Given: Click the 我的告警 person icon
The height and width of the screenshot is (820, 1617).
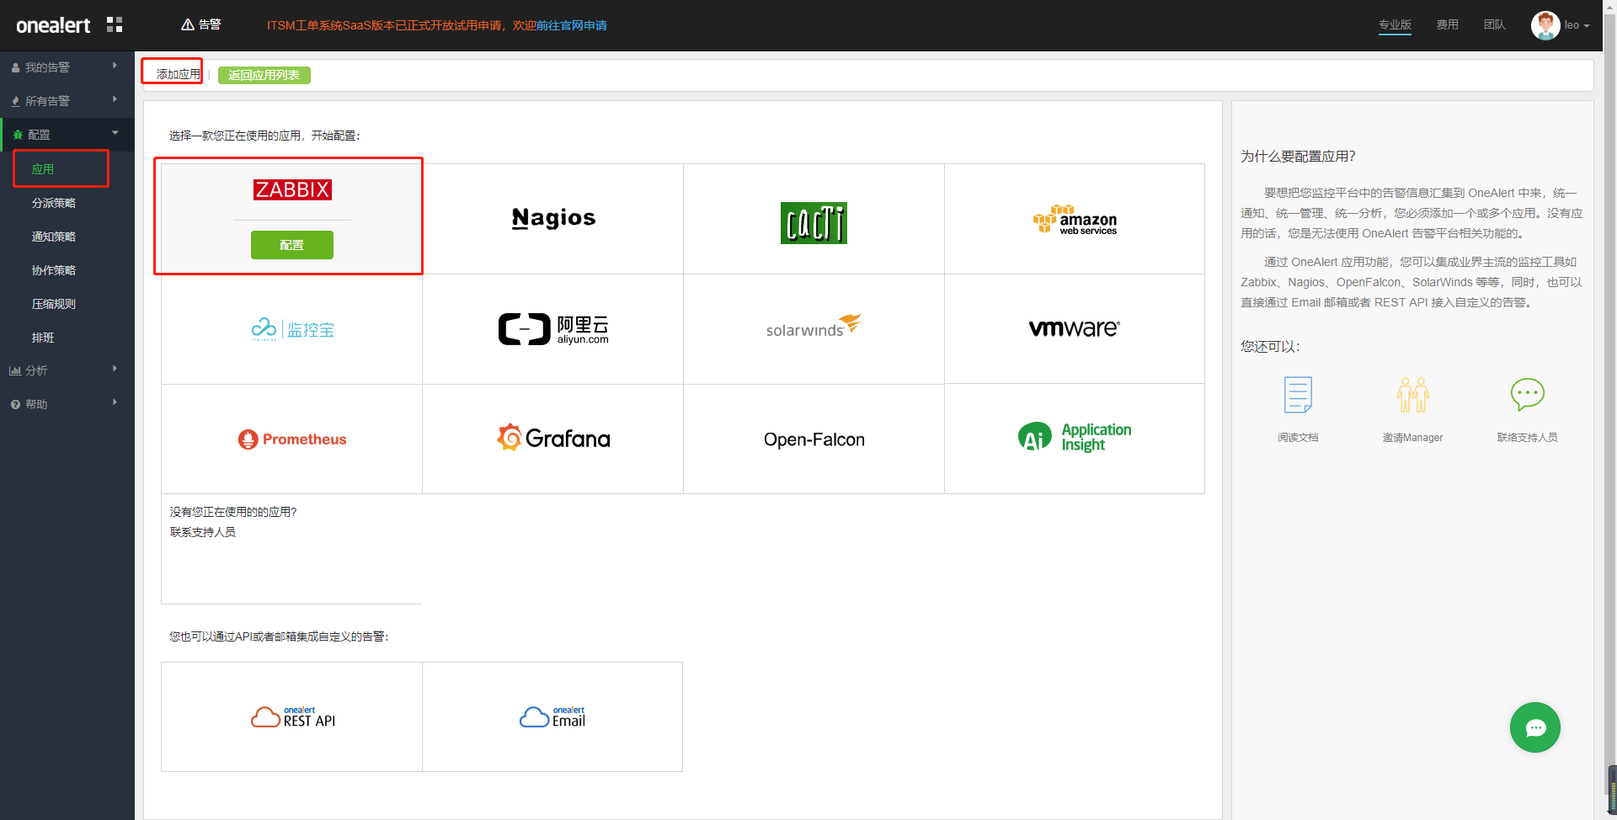Looking at the screenshot, I should pos(15,67).
